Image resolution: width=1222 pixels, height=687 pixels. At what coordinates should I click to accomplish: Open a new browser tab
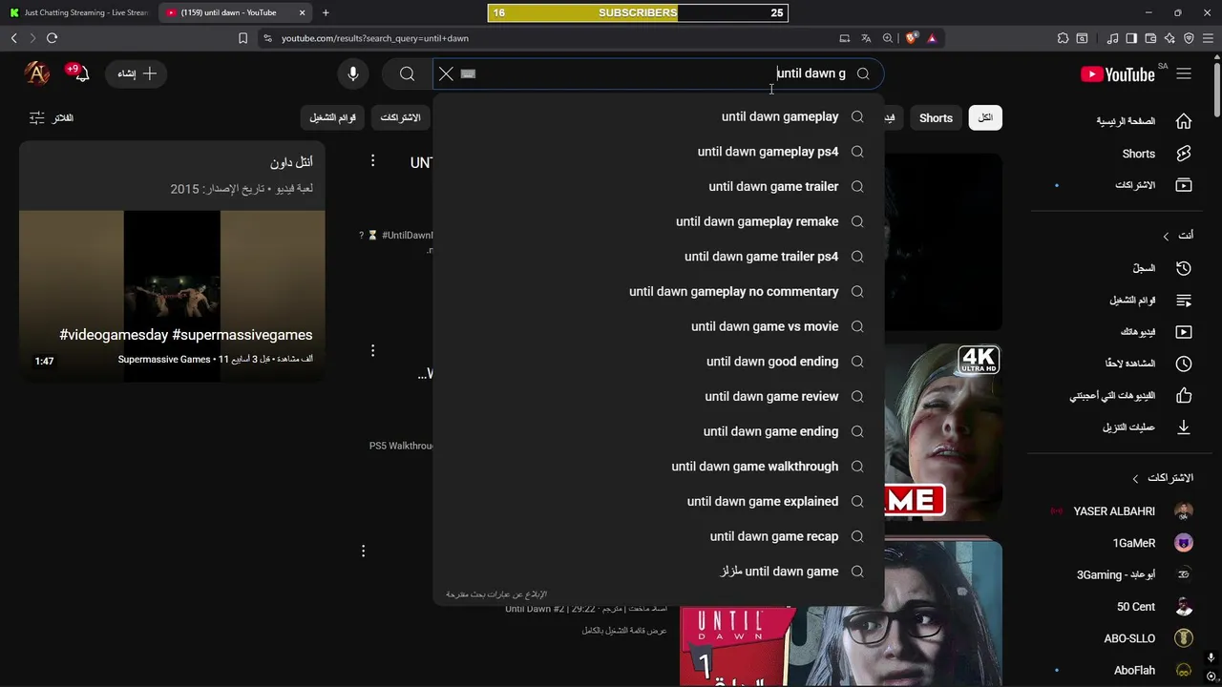point(326,12)
